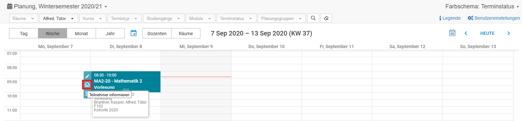The image size is (522, 121).
Task: Open the Studiengänge dropdown
Action: [164, 18]
